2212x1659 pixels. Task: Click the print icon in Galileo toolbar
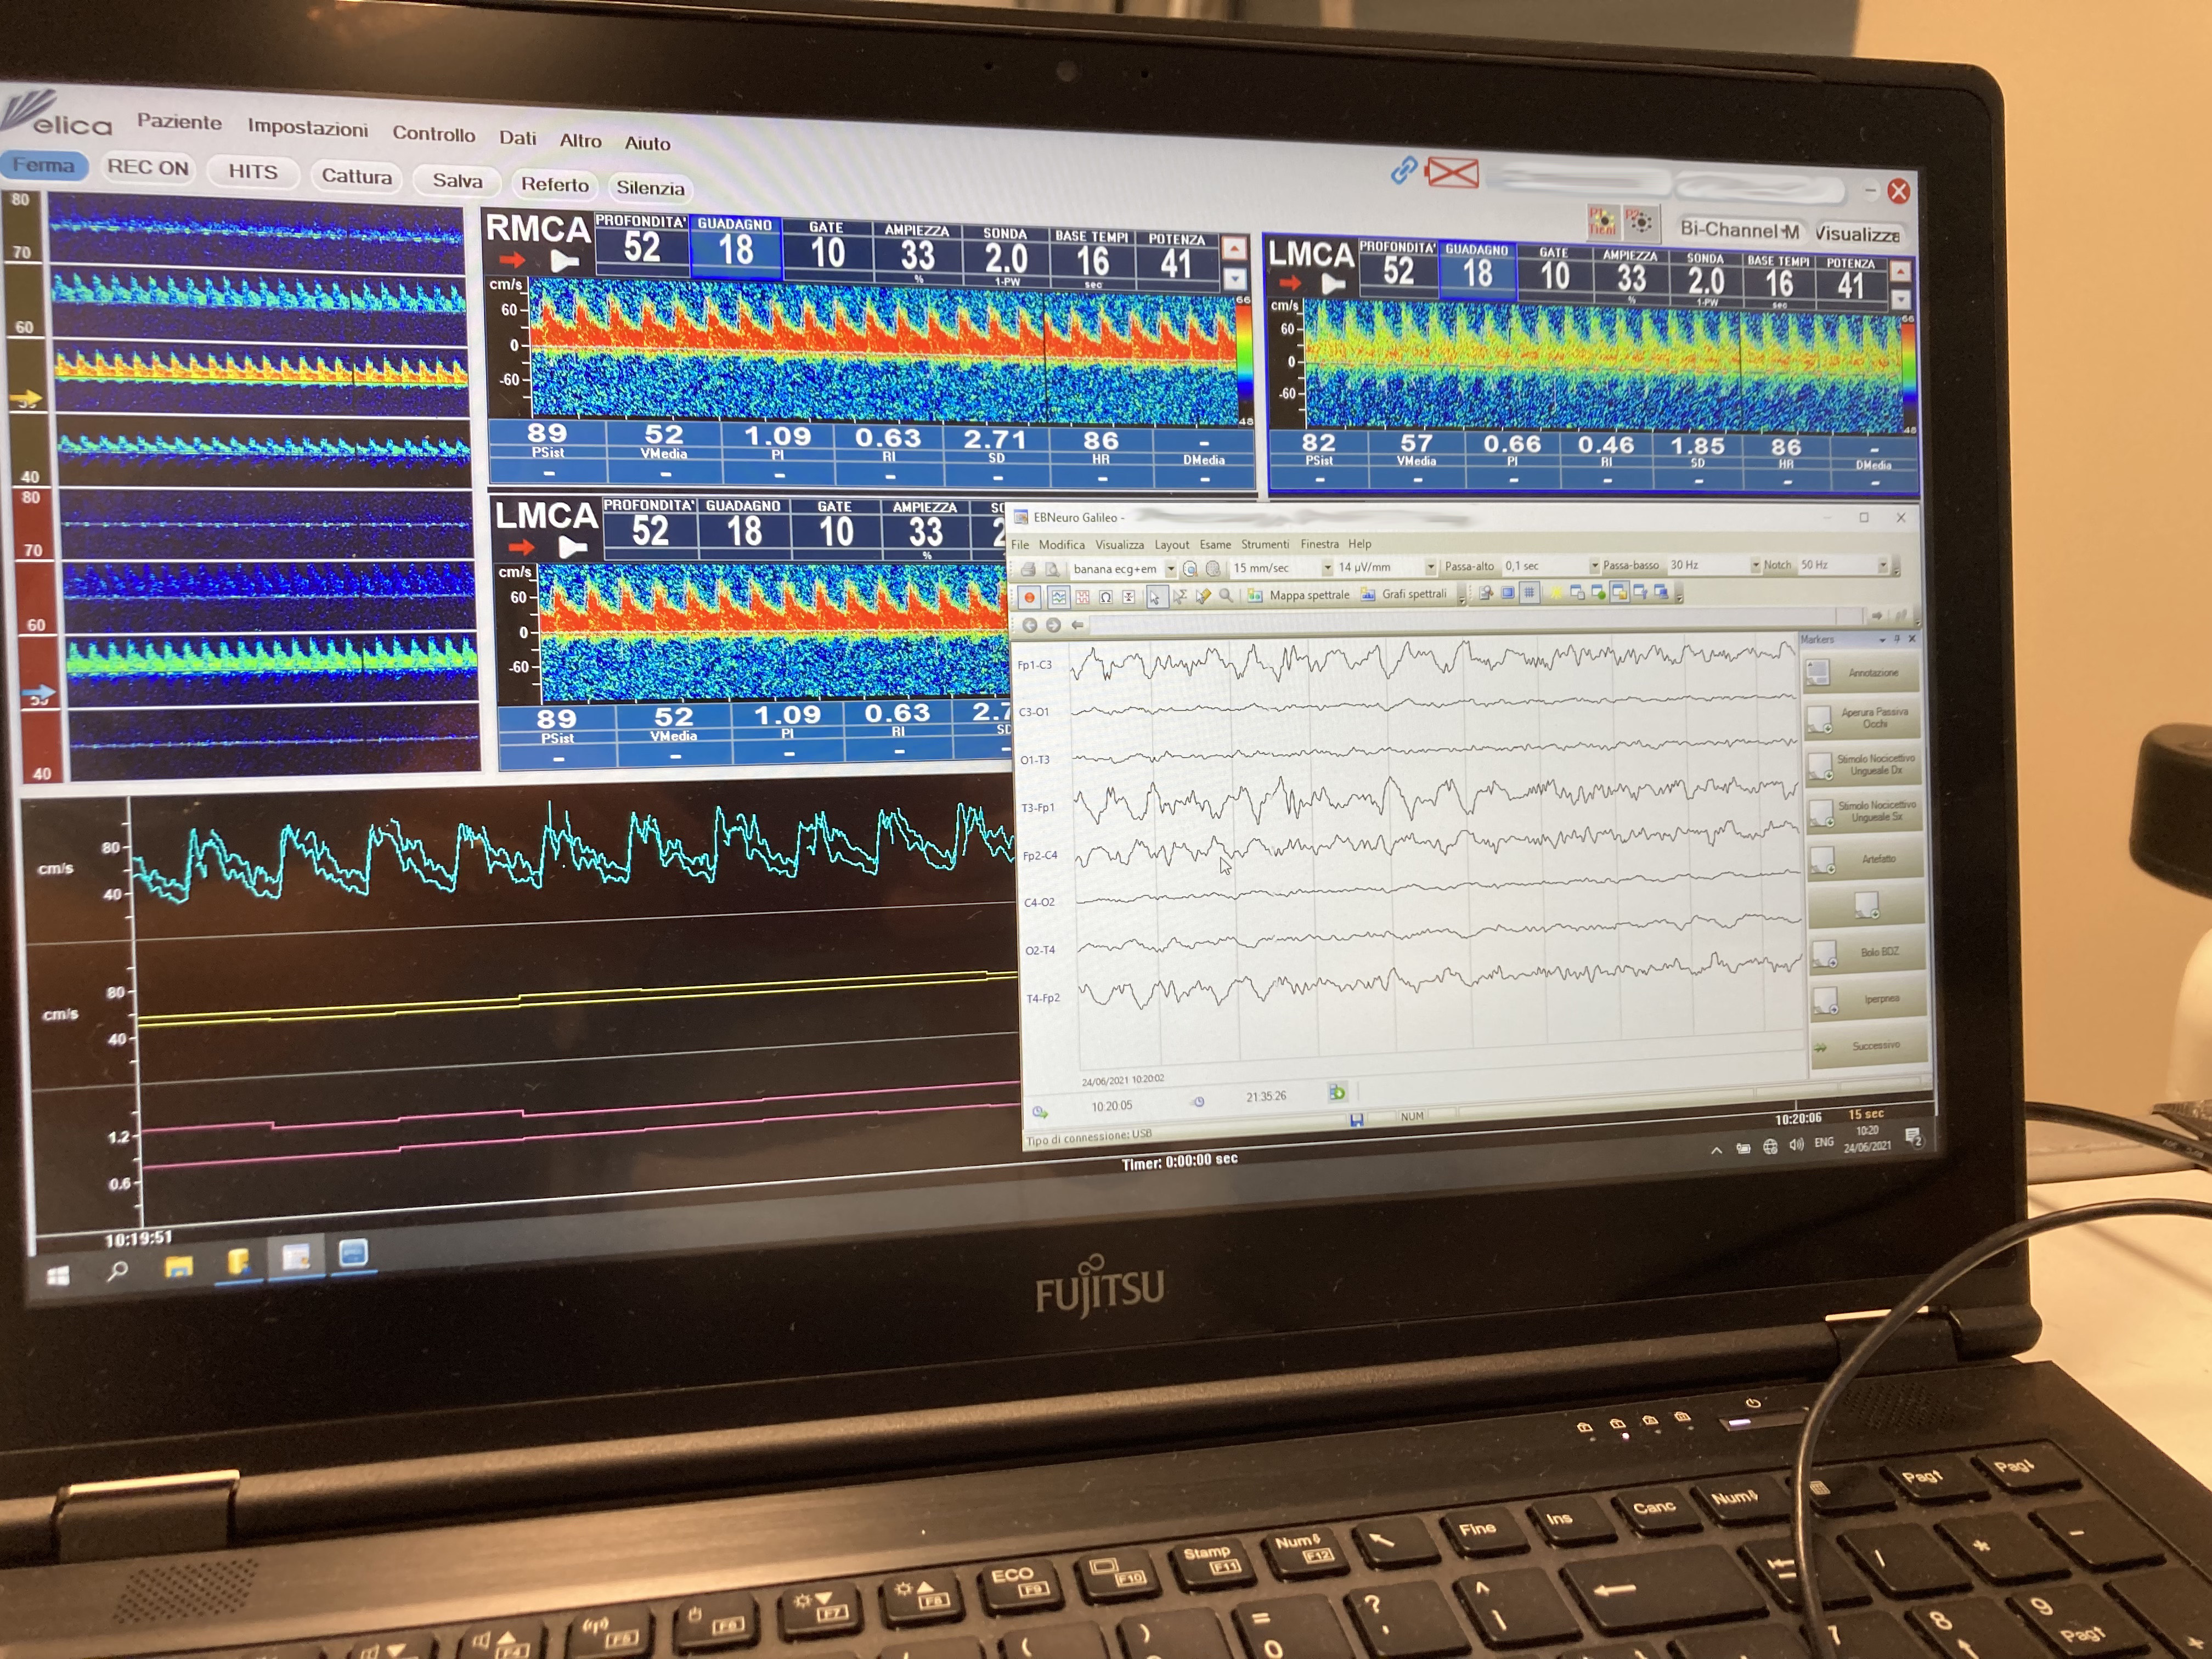[x=1028, y=569]
